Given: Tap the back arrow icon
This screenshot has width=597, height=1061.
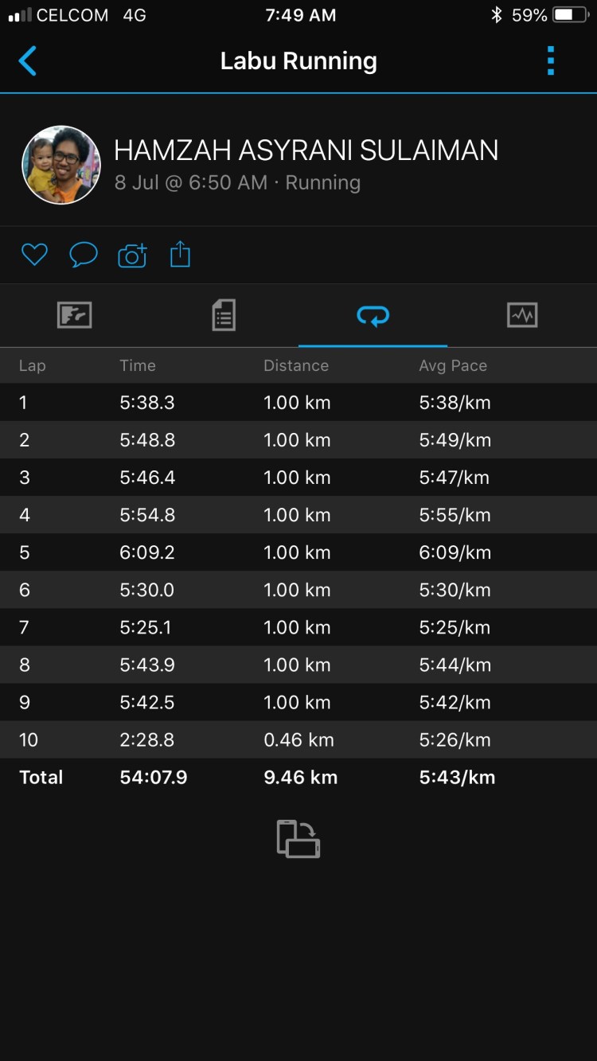Looking at the screenshot, I should (28, 61).
